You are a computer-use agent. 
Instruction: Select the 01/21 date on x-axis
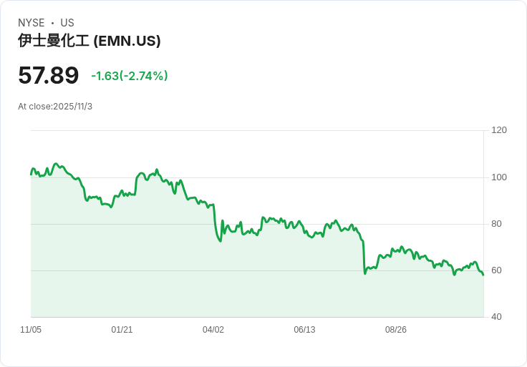pos(122,330)
